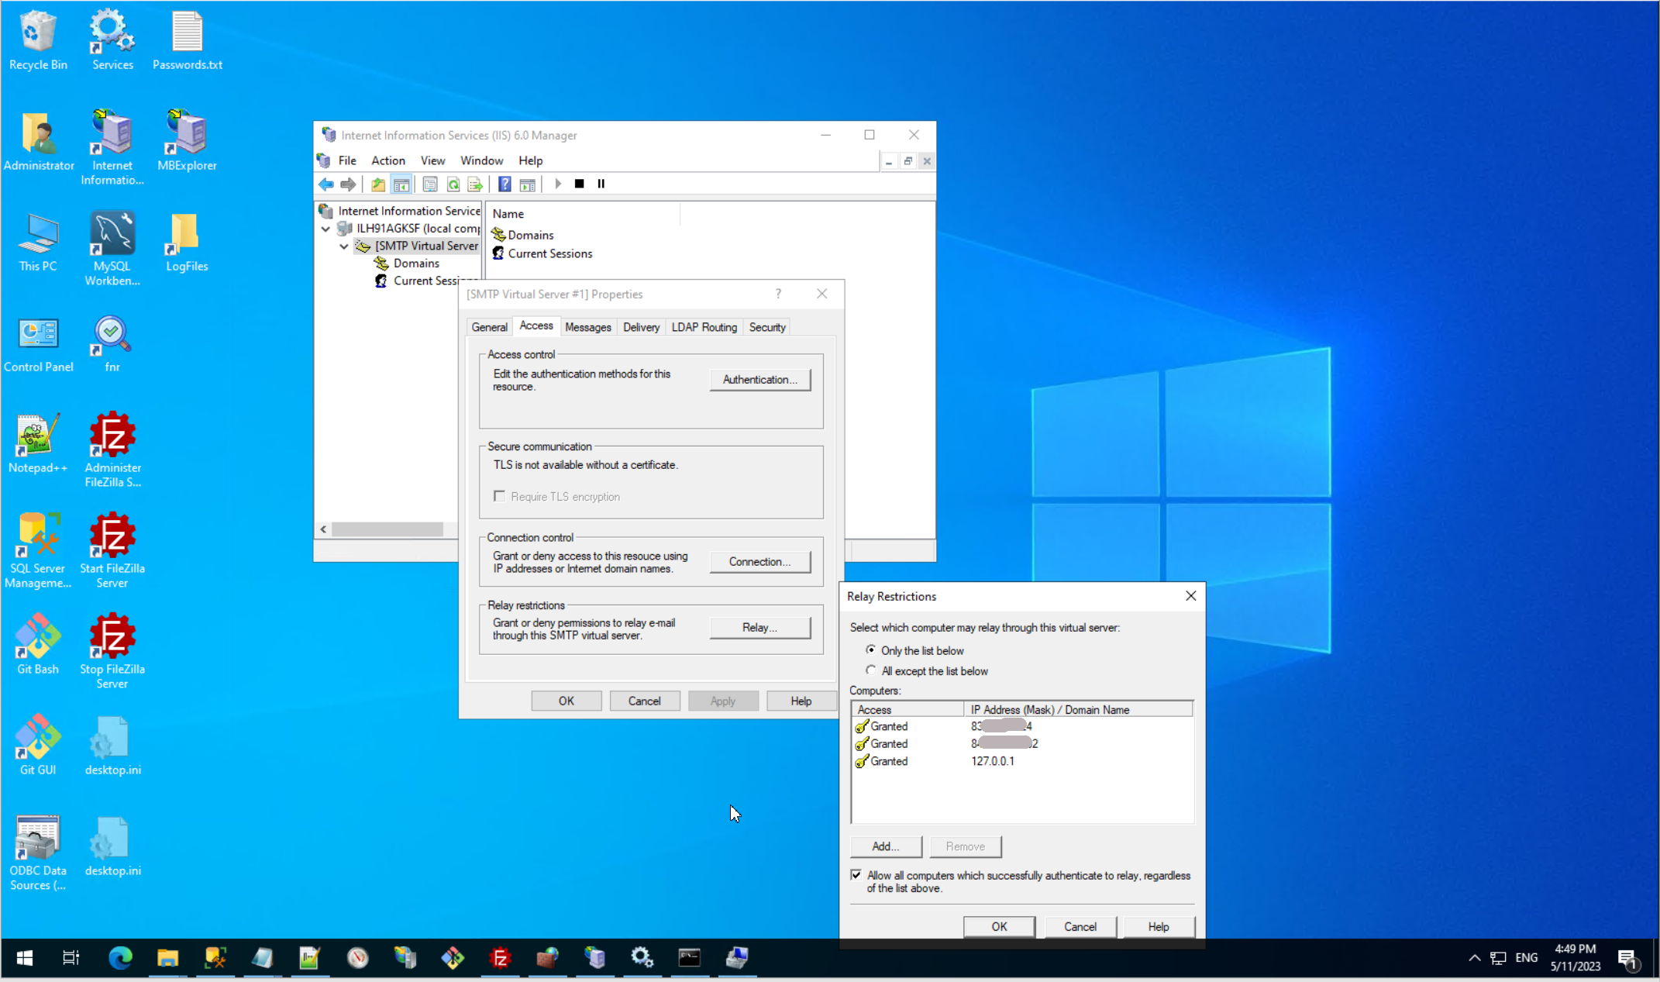Click the Refresh toolbar icon

pyautogui.click(x=453, y=184)
